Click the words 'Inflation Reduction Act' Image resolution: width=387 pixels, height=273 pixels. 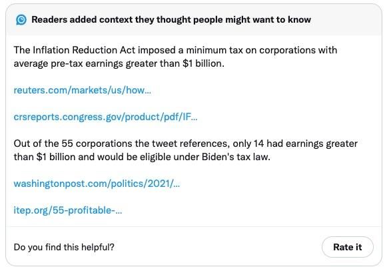(84, 50)
